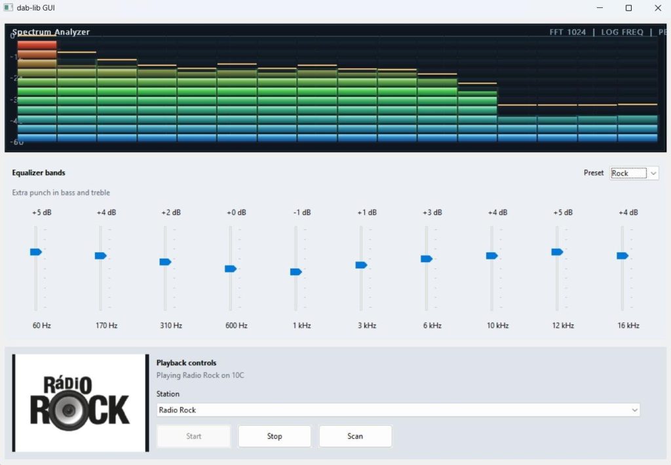Viewport: 671px width, 465px height.
Task: Click the 'Station' field label
Action: coord(168,394)
